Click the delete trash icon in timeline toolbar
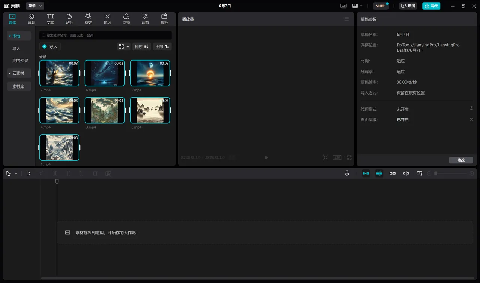This screenshot has height=283, width=480. 95,173
